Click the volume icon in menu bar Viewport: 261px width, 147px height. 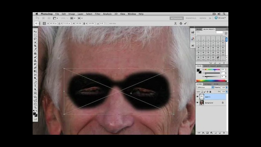219,14
